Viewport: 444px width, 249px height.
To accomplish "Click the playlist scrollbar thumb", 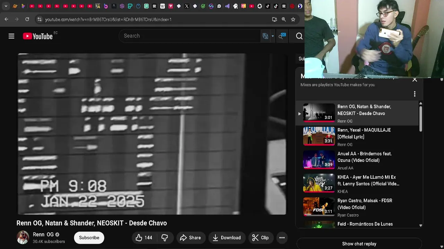I will 421,119.
